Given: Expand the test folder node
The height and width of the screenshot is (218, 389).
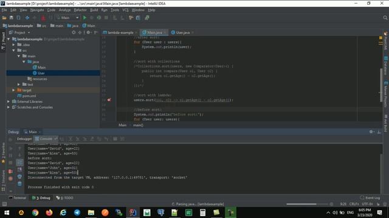Looking at the screenshot, I should [19, 85].
